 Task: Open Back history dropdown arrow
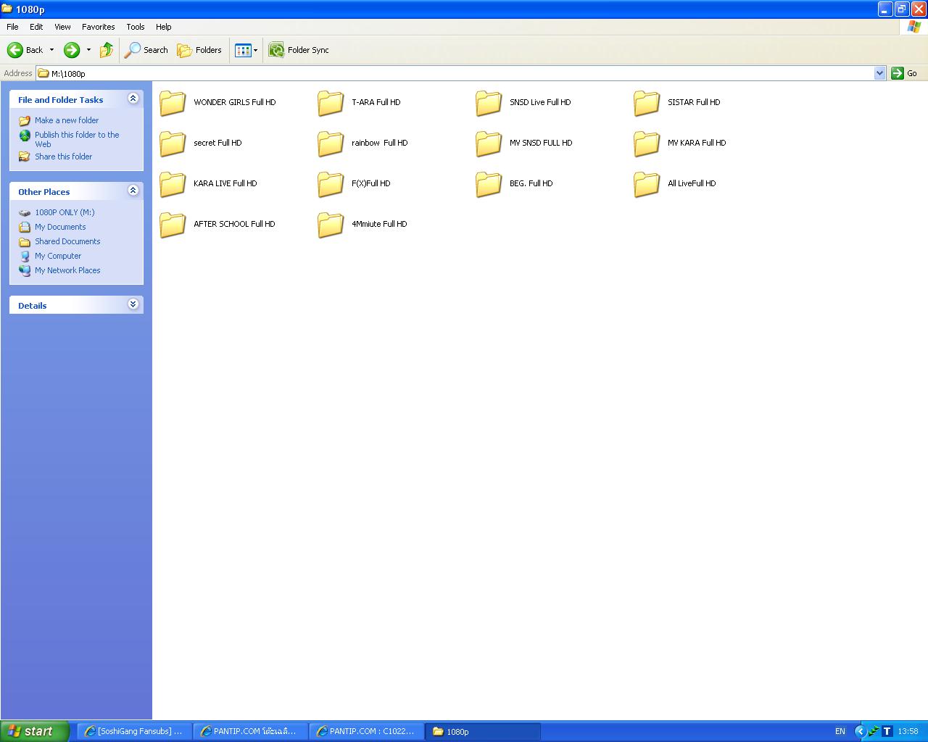click(51, 50)
